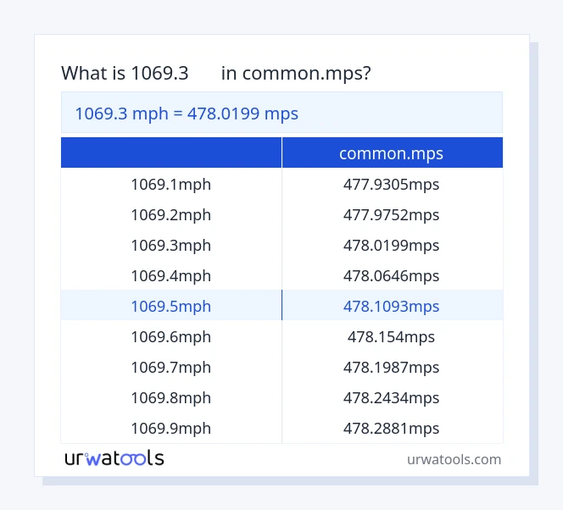The width and height of the screenshot is (563, 510).
Task: Click the result banner 1069.3 mph = 478.0199 mps
Action: pyautogui.click(x=187, y=113)
